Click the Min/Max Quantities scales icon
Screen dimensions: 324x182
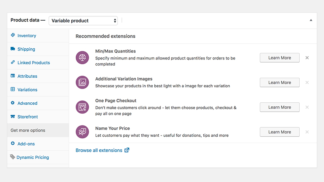tap(82, 57)
